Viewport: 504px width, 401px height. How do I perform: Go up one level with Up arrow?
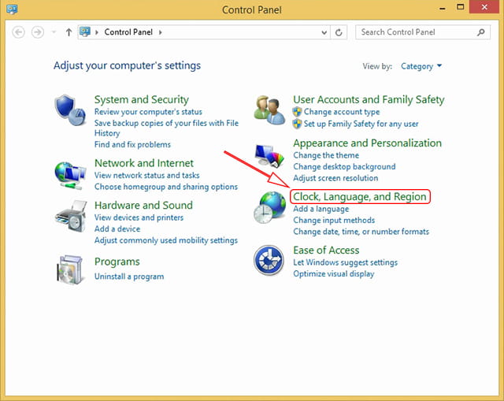(x=69, y=32)
